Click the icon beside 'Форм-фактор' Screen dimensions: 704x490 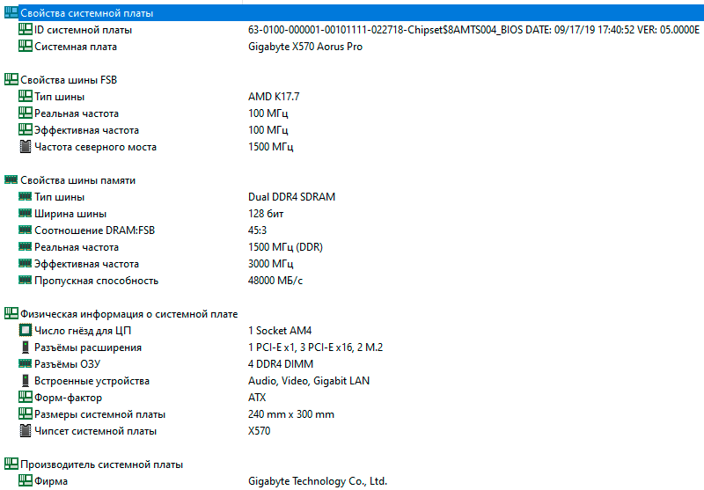[26, 397]
